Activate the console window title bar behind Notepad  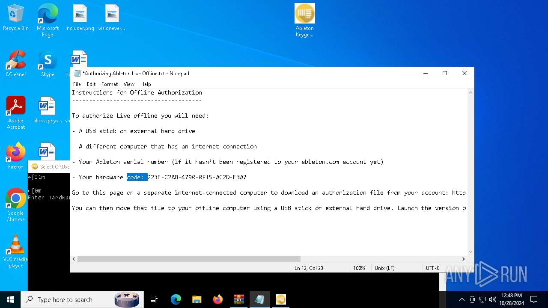[49, 167]
